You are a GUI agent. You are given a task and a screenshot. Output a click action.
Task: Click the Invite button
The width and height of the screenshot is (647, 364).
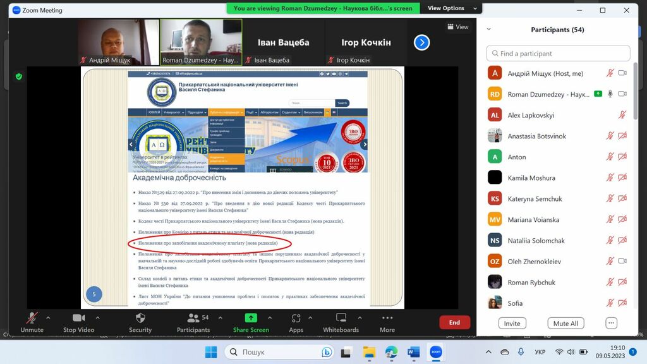point(512,323)
